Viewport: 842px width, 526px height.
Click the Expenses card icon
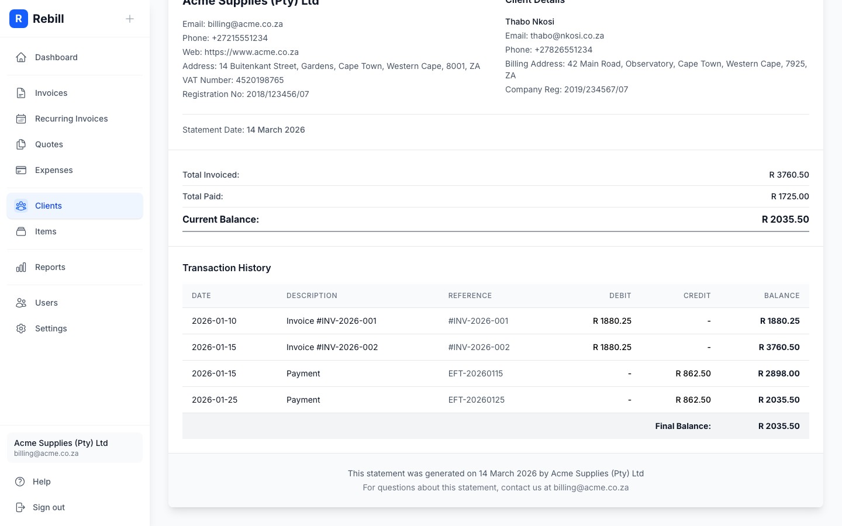pyautogui.click(x=21, y=170)
